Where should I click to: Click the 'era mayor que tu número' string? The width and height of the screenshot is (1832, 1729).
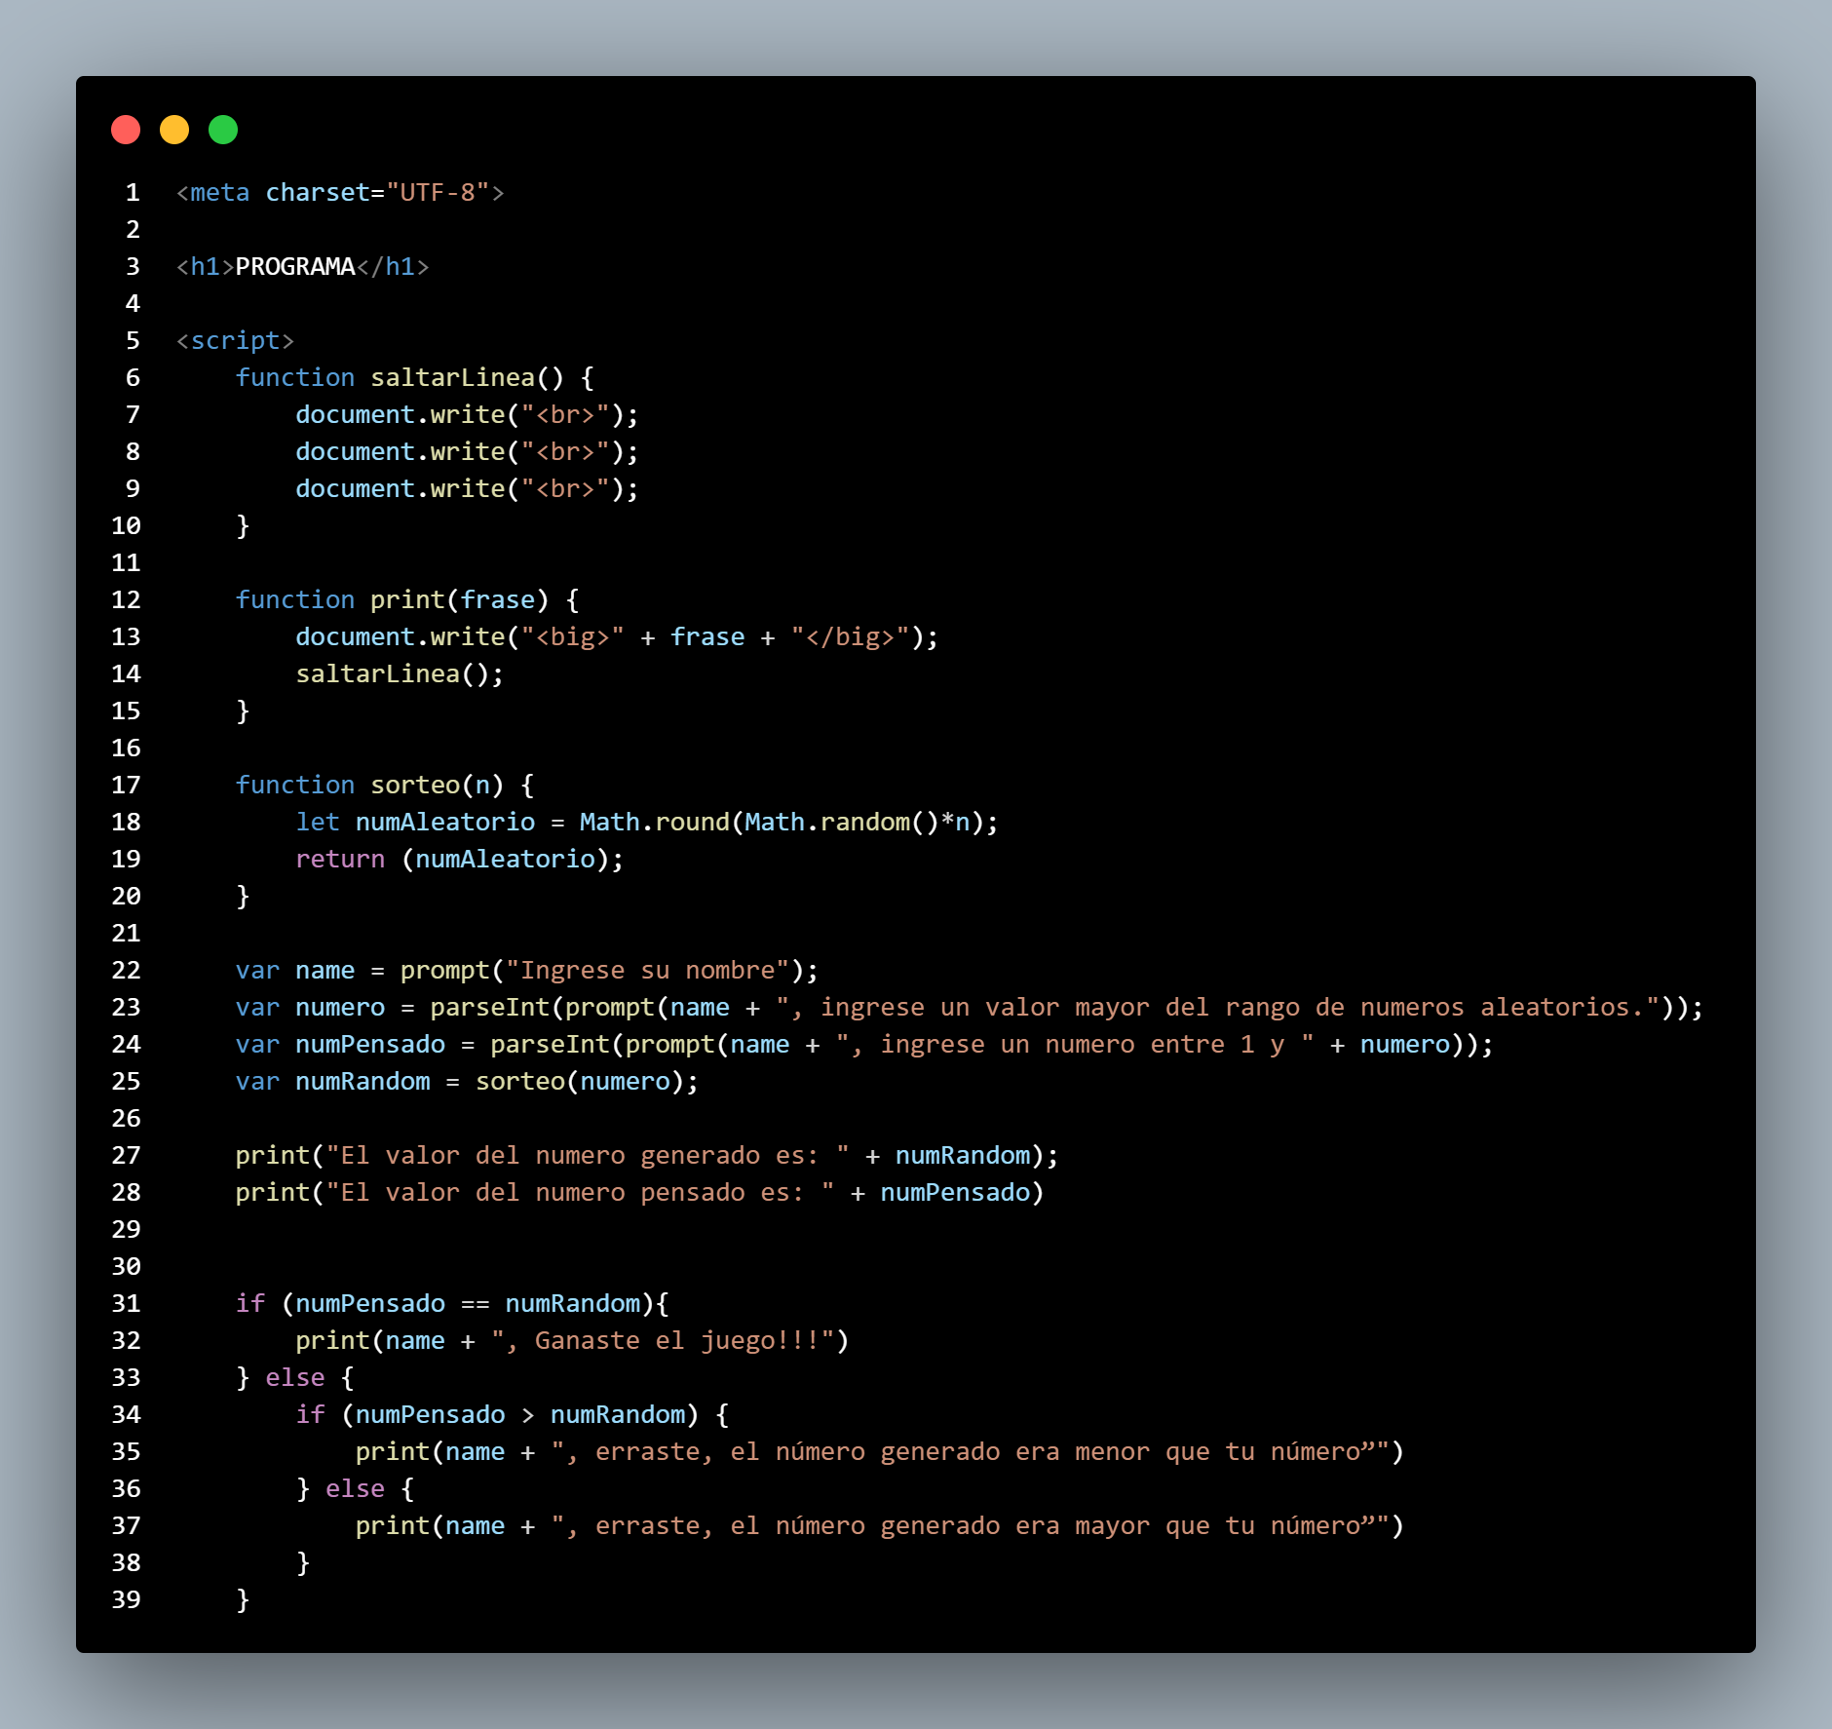coord(1188,1526)
